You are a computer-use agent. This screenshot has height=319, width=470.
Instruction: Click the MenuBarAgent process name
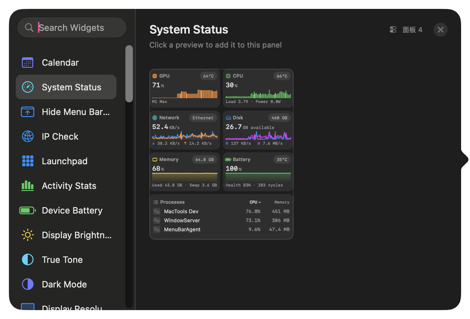pyautogui.click(x=182, y=229)
